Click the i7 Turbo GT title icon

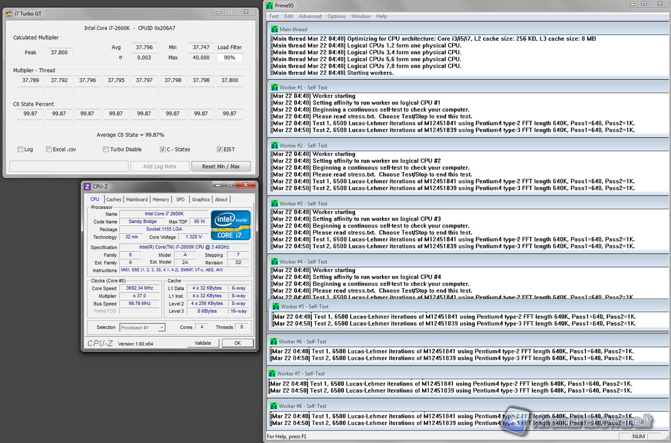10,13
